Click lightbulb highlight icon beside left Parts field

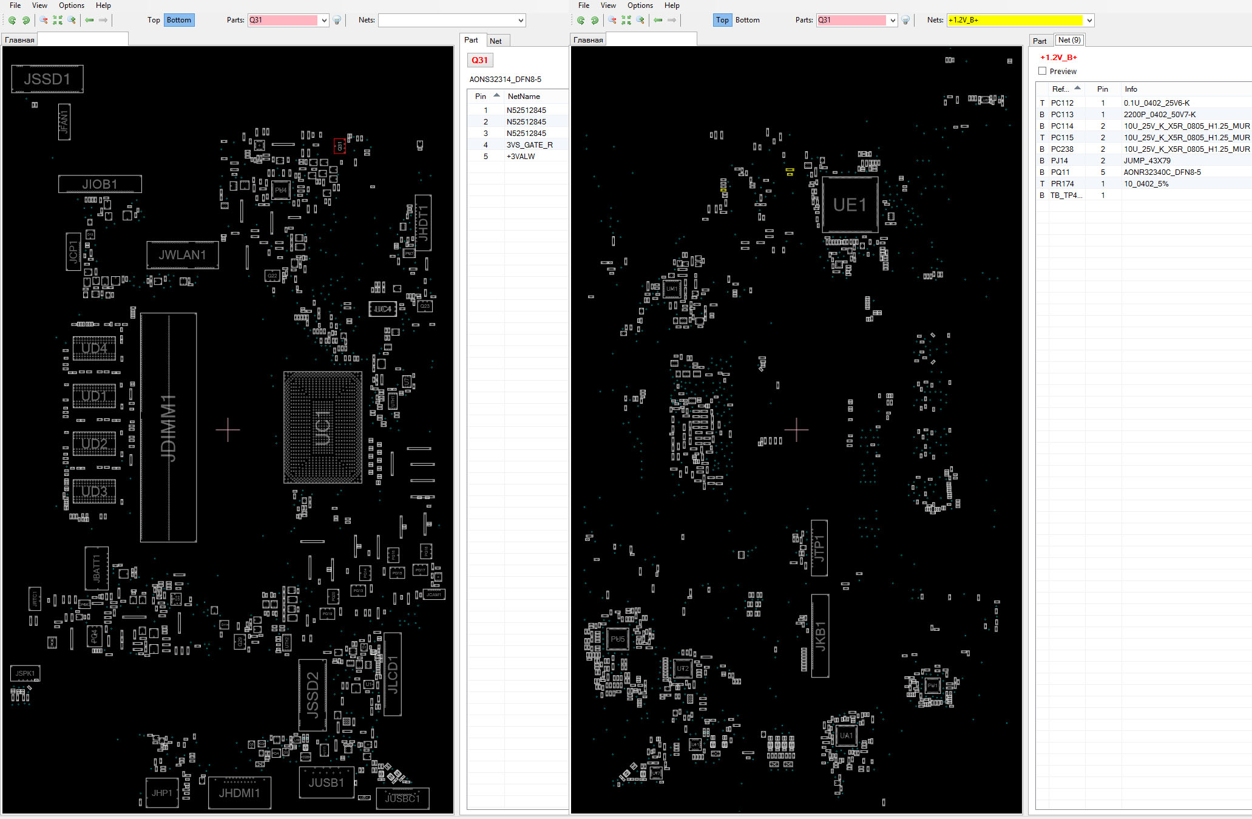[x=337, y=20]
